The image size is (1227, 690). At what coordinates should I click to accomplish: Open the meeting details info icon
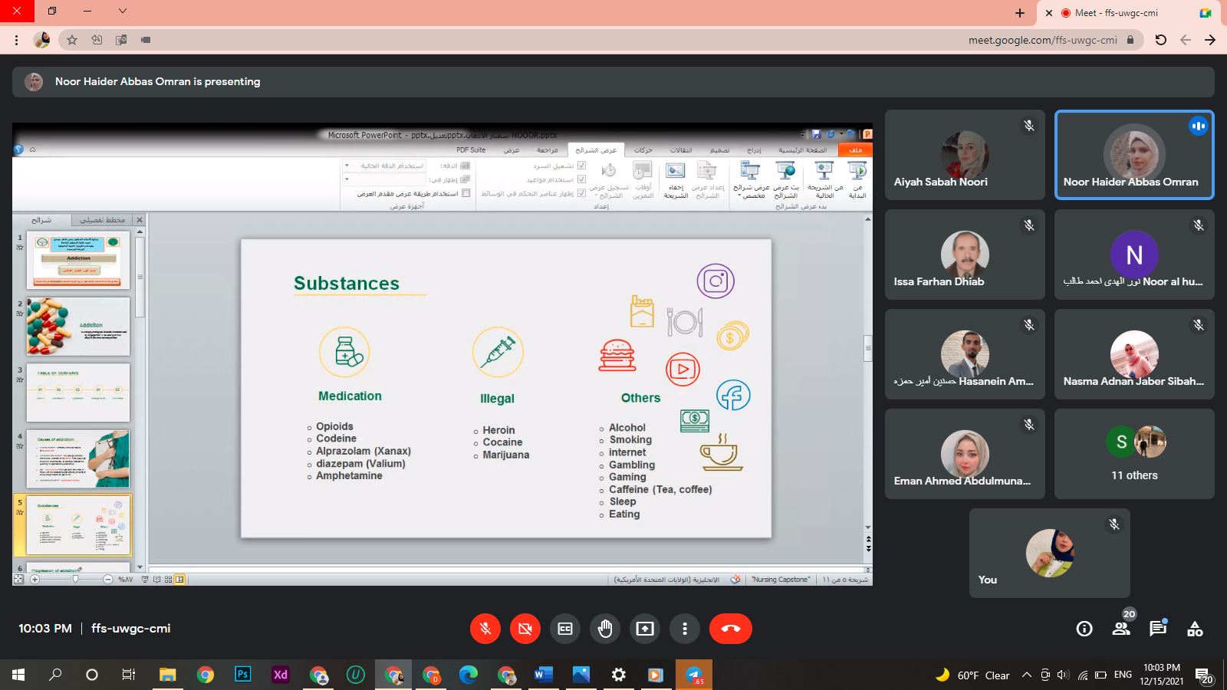pos(1084,629)
